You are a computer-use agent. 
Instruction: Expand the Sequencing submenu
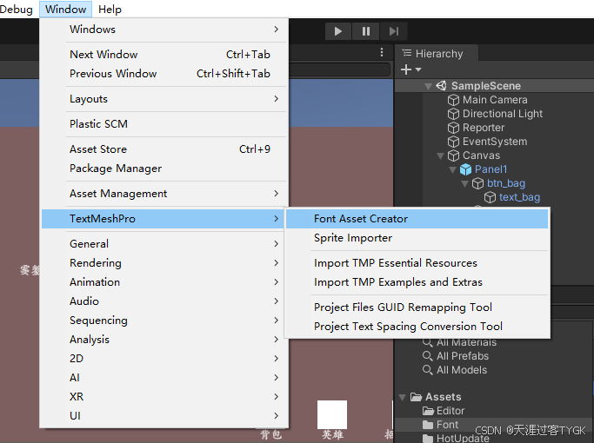tap(164, 320)
